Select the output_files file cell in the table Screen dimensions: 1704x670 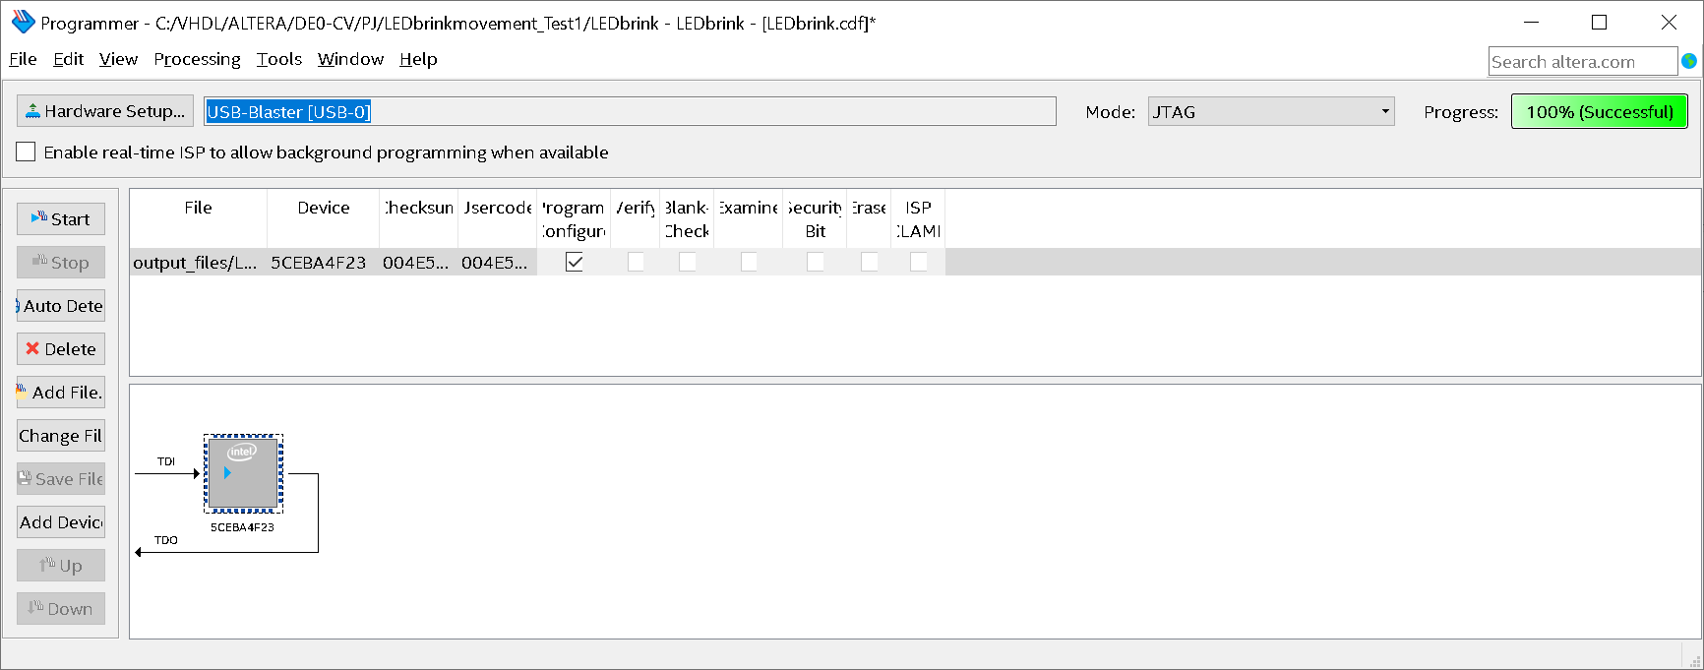pos(198,262)
